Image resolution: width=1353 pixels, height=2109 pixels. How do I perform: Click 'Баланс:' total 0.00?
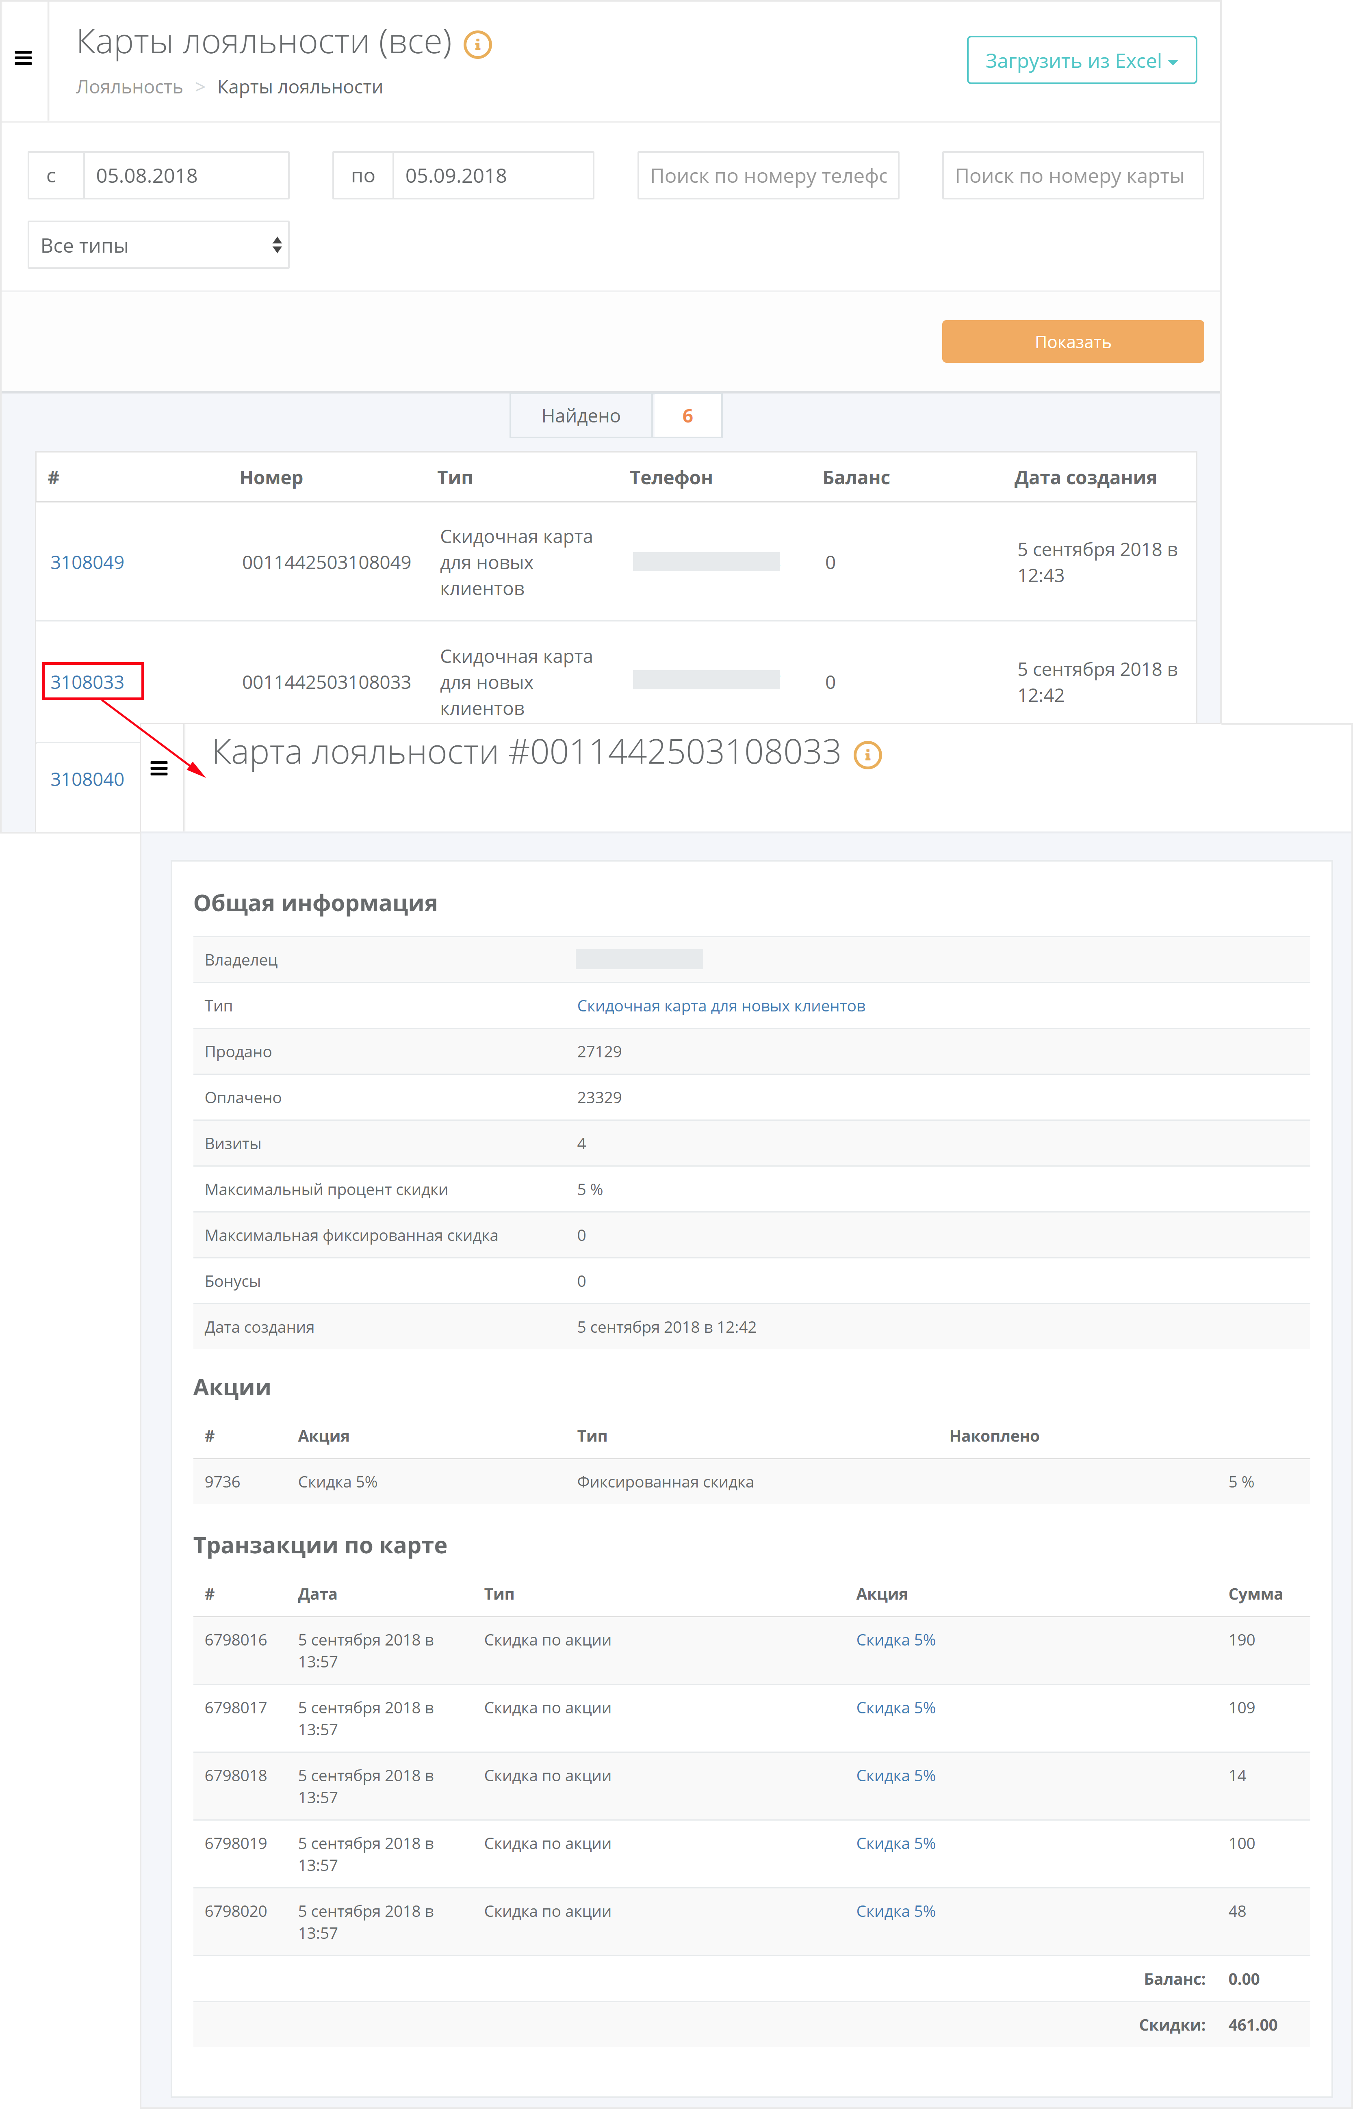click(x=1243, y=1979)
